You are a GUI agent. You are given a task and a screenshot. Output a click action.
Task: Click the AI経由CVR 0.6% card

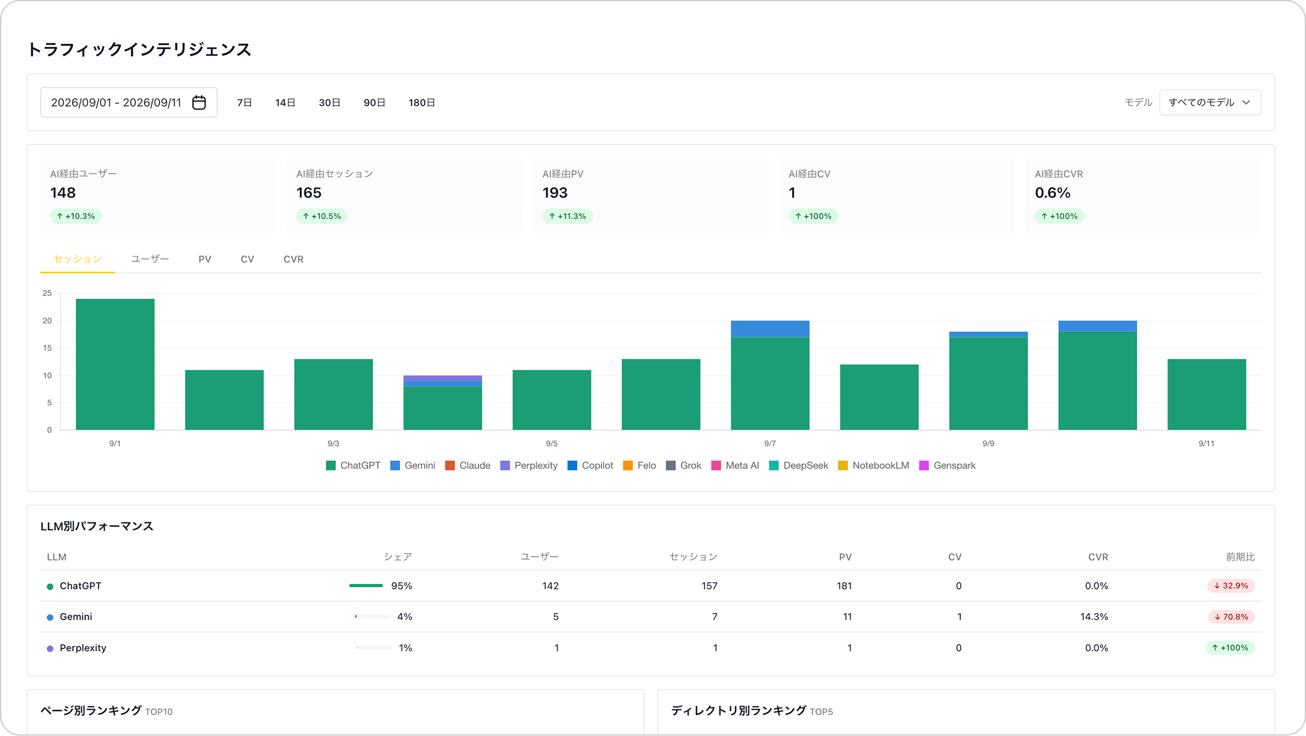coord(1143,195)
